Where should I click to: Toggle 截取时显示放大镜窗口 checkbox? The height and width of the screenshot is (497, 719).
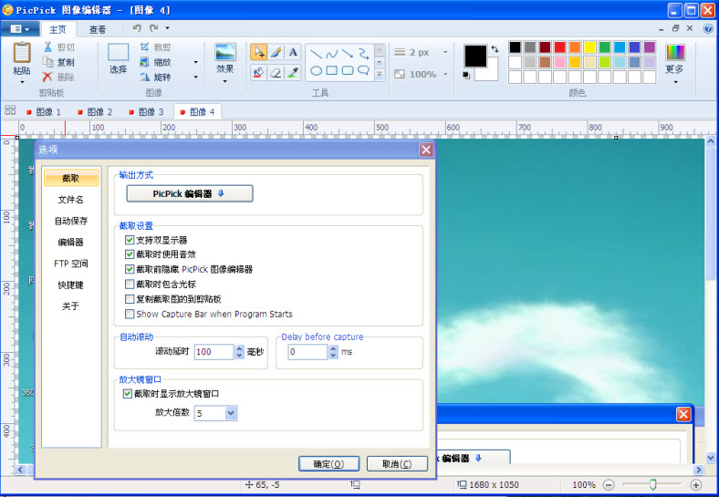pos(128,393)
